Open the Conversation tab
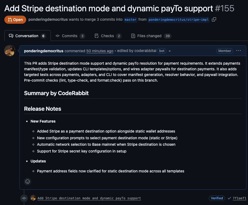This screenshot has height=205, width=248. click(28, 36)
